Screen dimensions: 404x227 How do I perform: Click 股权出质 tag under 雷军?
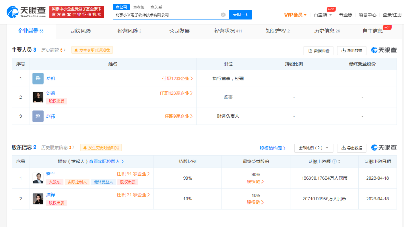[x=128, y=182]
